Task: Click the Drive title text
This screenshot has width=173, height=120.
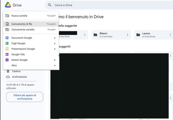Action: pos(17,5)
